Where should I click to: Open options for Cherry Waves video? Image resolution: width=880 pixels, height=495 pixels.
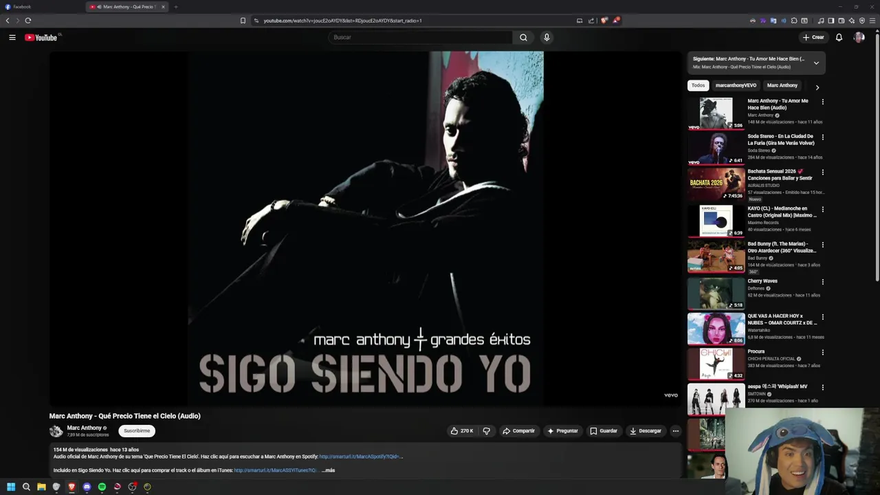point(822,282)
